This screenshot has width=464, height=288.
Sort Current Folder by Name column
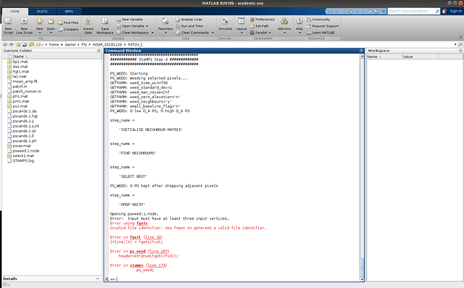tap(56, 56)
